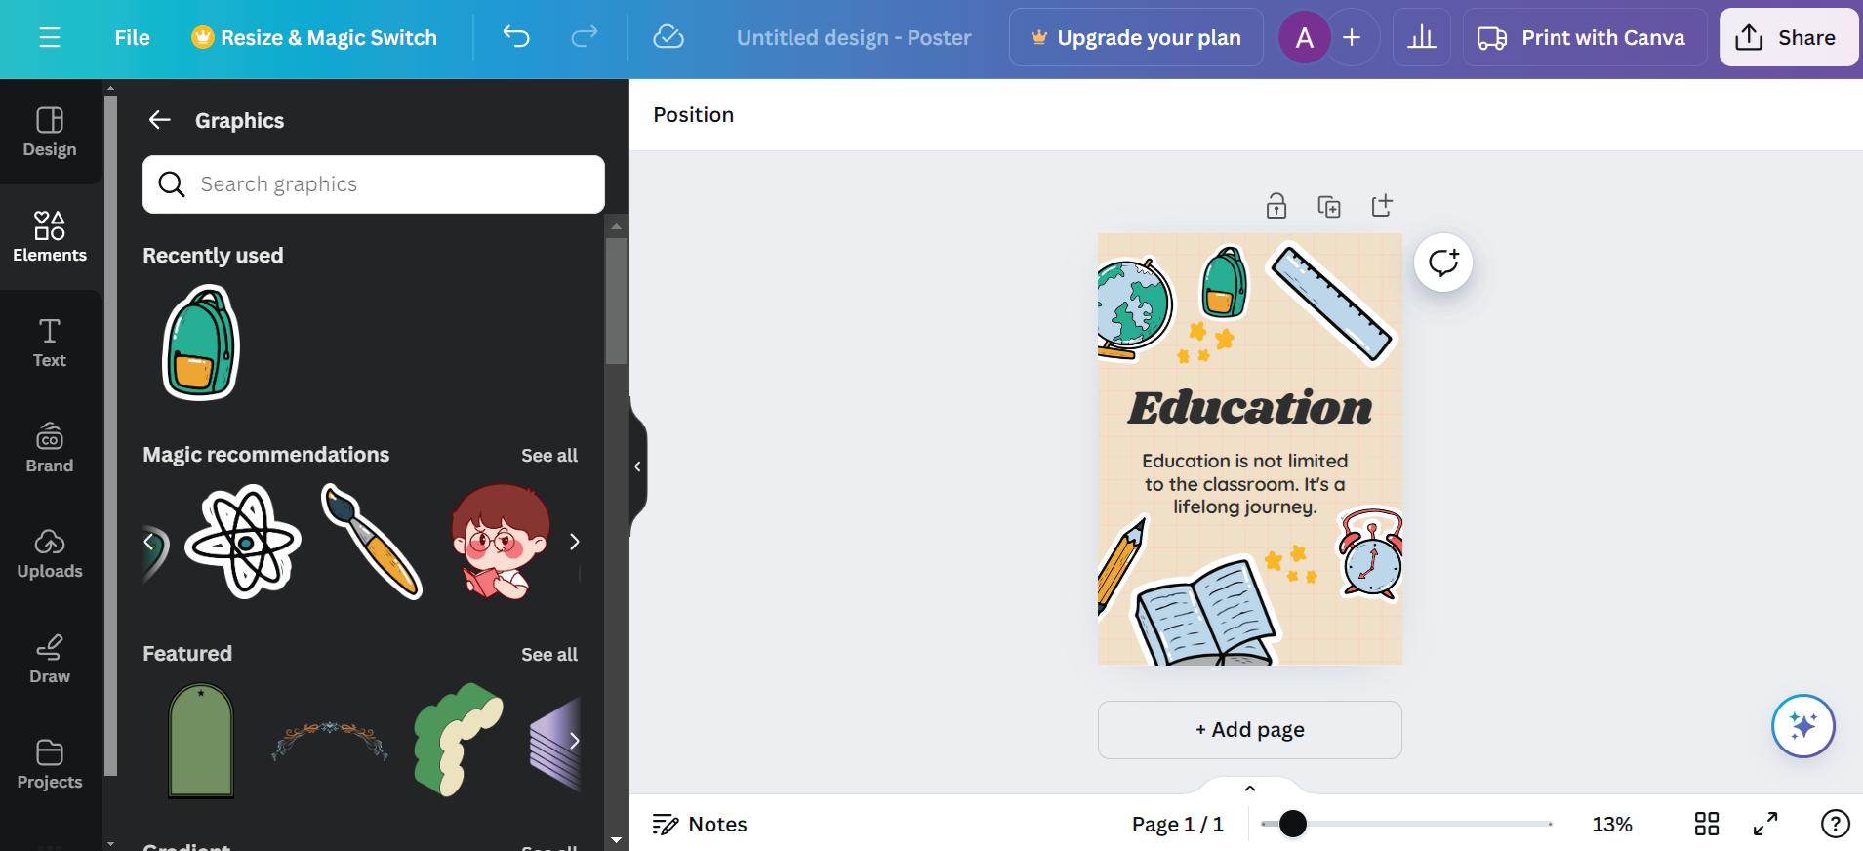The image size is (1863, 851).
Task: Duplicate the page with the copy icon
Action: [x=1329, y=206]
